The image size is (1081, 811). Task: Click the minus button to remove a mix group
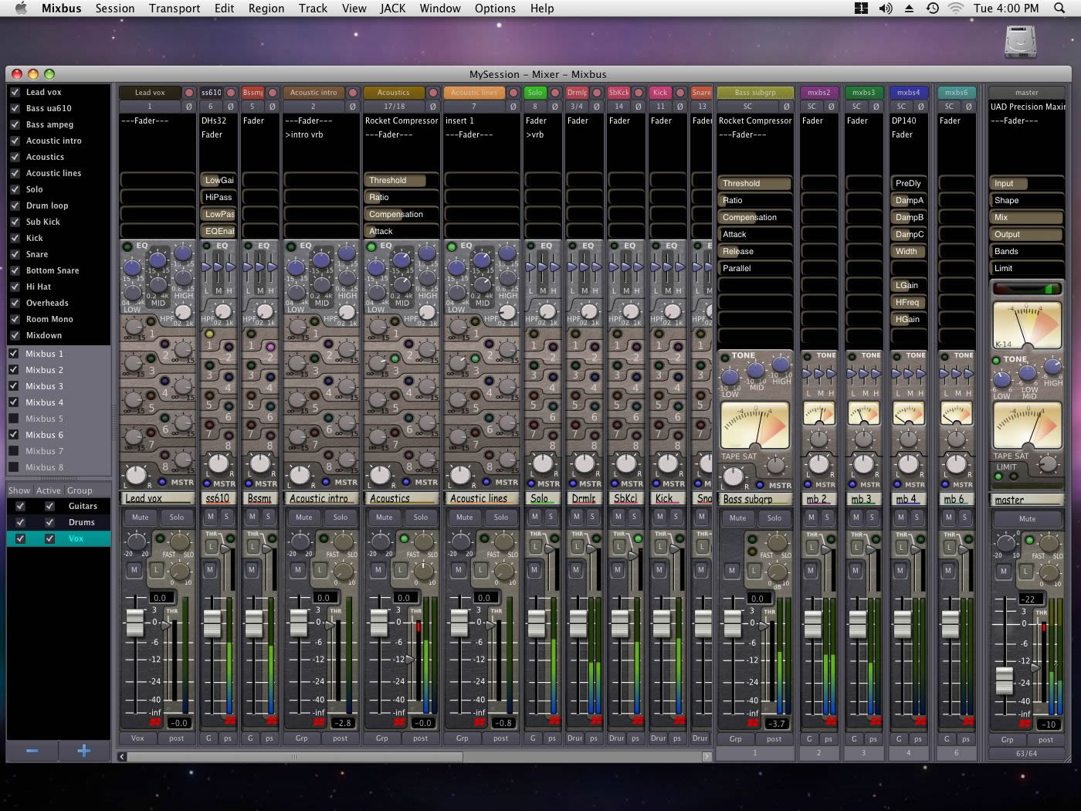(32, 750)
